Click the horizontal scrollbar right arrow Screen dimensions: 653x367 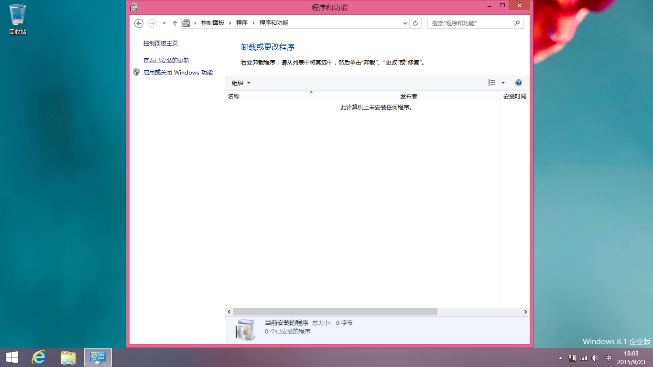[x=525, y=312]
